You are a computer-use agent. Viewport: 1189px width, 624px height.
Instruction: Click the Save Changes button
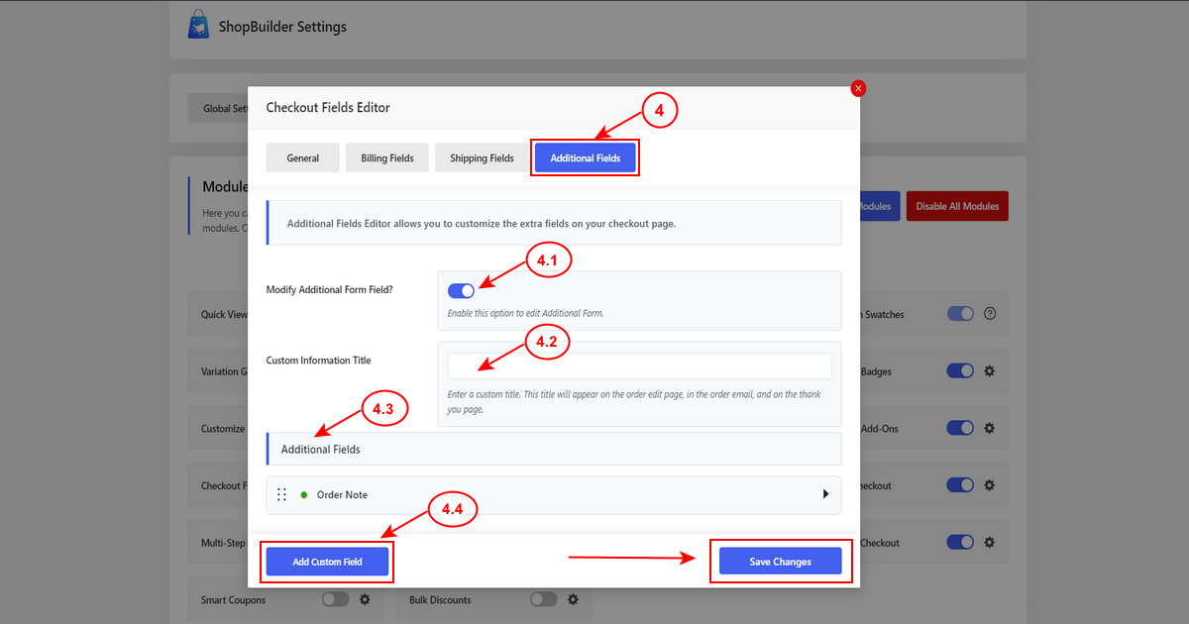click(781, 562)
